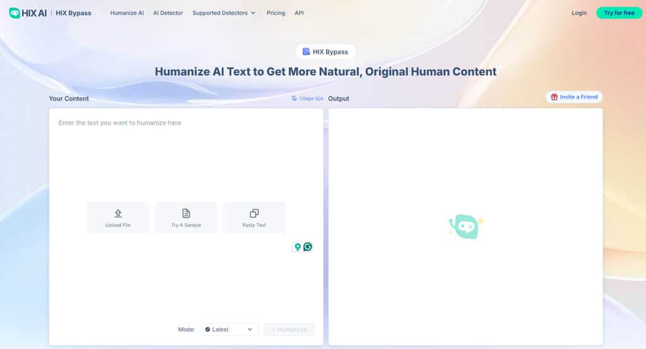
Task: Click the Paste Text clipboard icon
Action: click(x=254, y=213)
